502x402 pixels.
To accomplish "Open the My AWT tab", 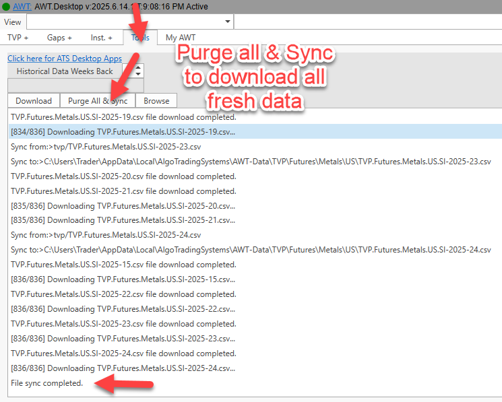I will pyautogui.click(x=181, y=38).
